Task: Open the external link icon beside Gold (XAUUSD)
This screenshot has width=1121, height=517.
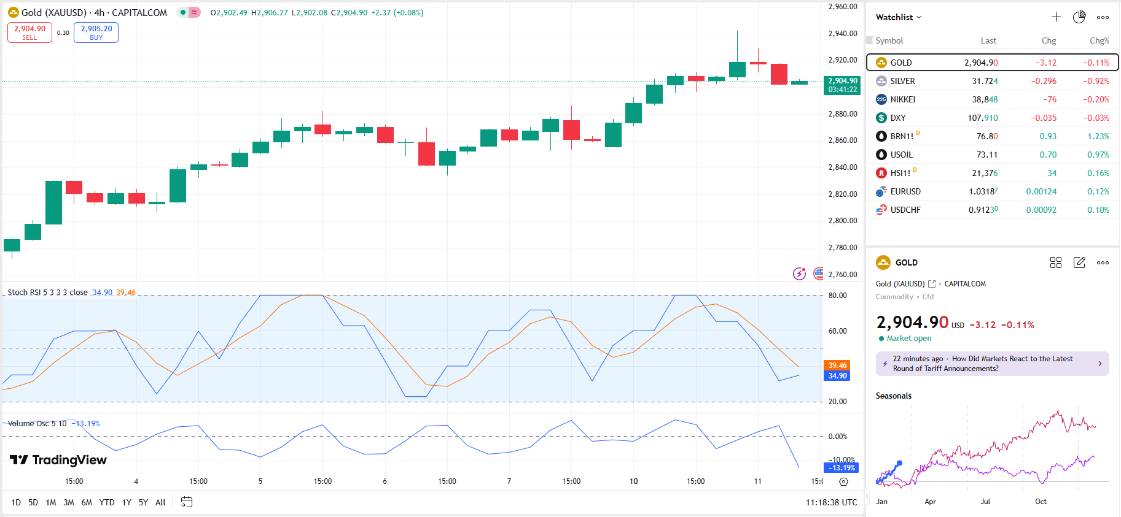Action: tap(932, 284)
